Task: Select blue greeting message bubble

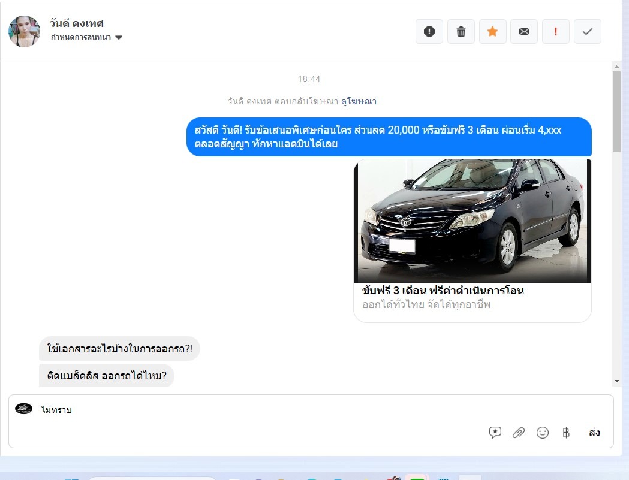Action: (x=389, y=137)
